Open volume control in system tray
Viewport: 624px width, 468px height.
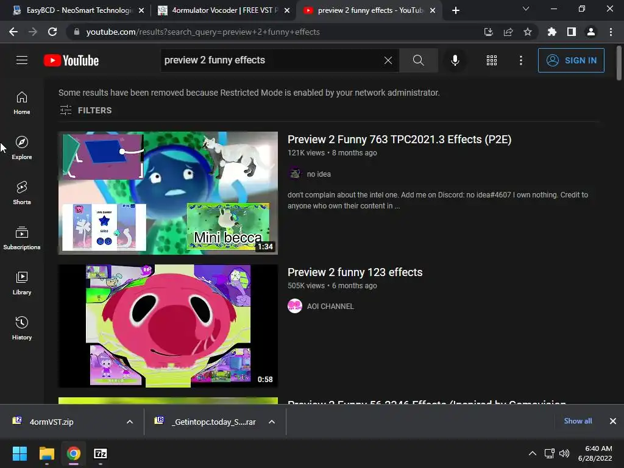click(564, 453)
